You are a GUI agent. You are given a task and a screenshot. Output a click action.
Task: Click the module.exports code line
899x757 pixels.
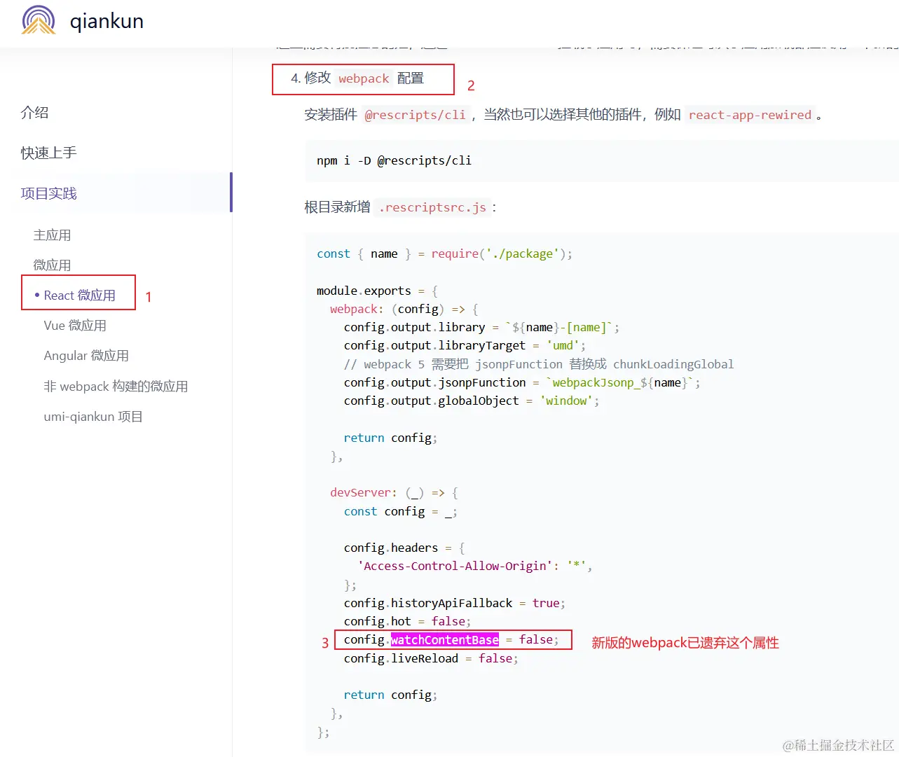tap(377, 291)
